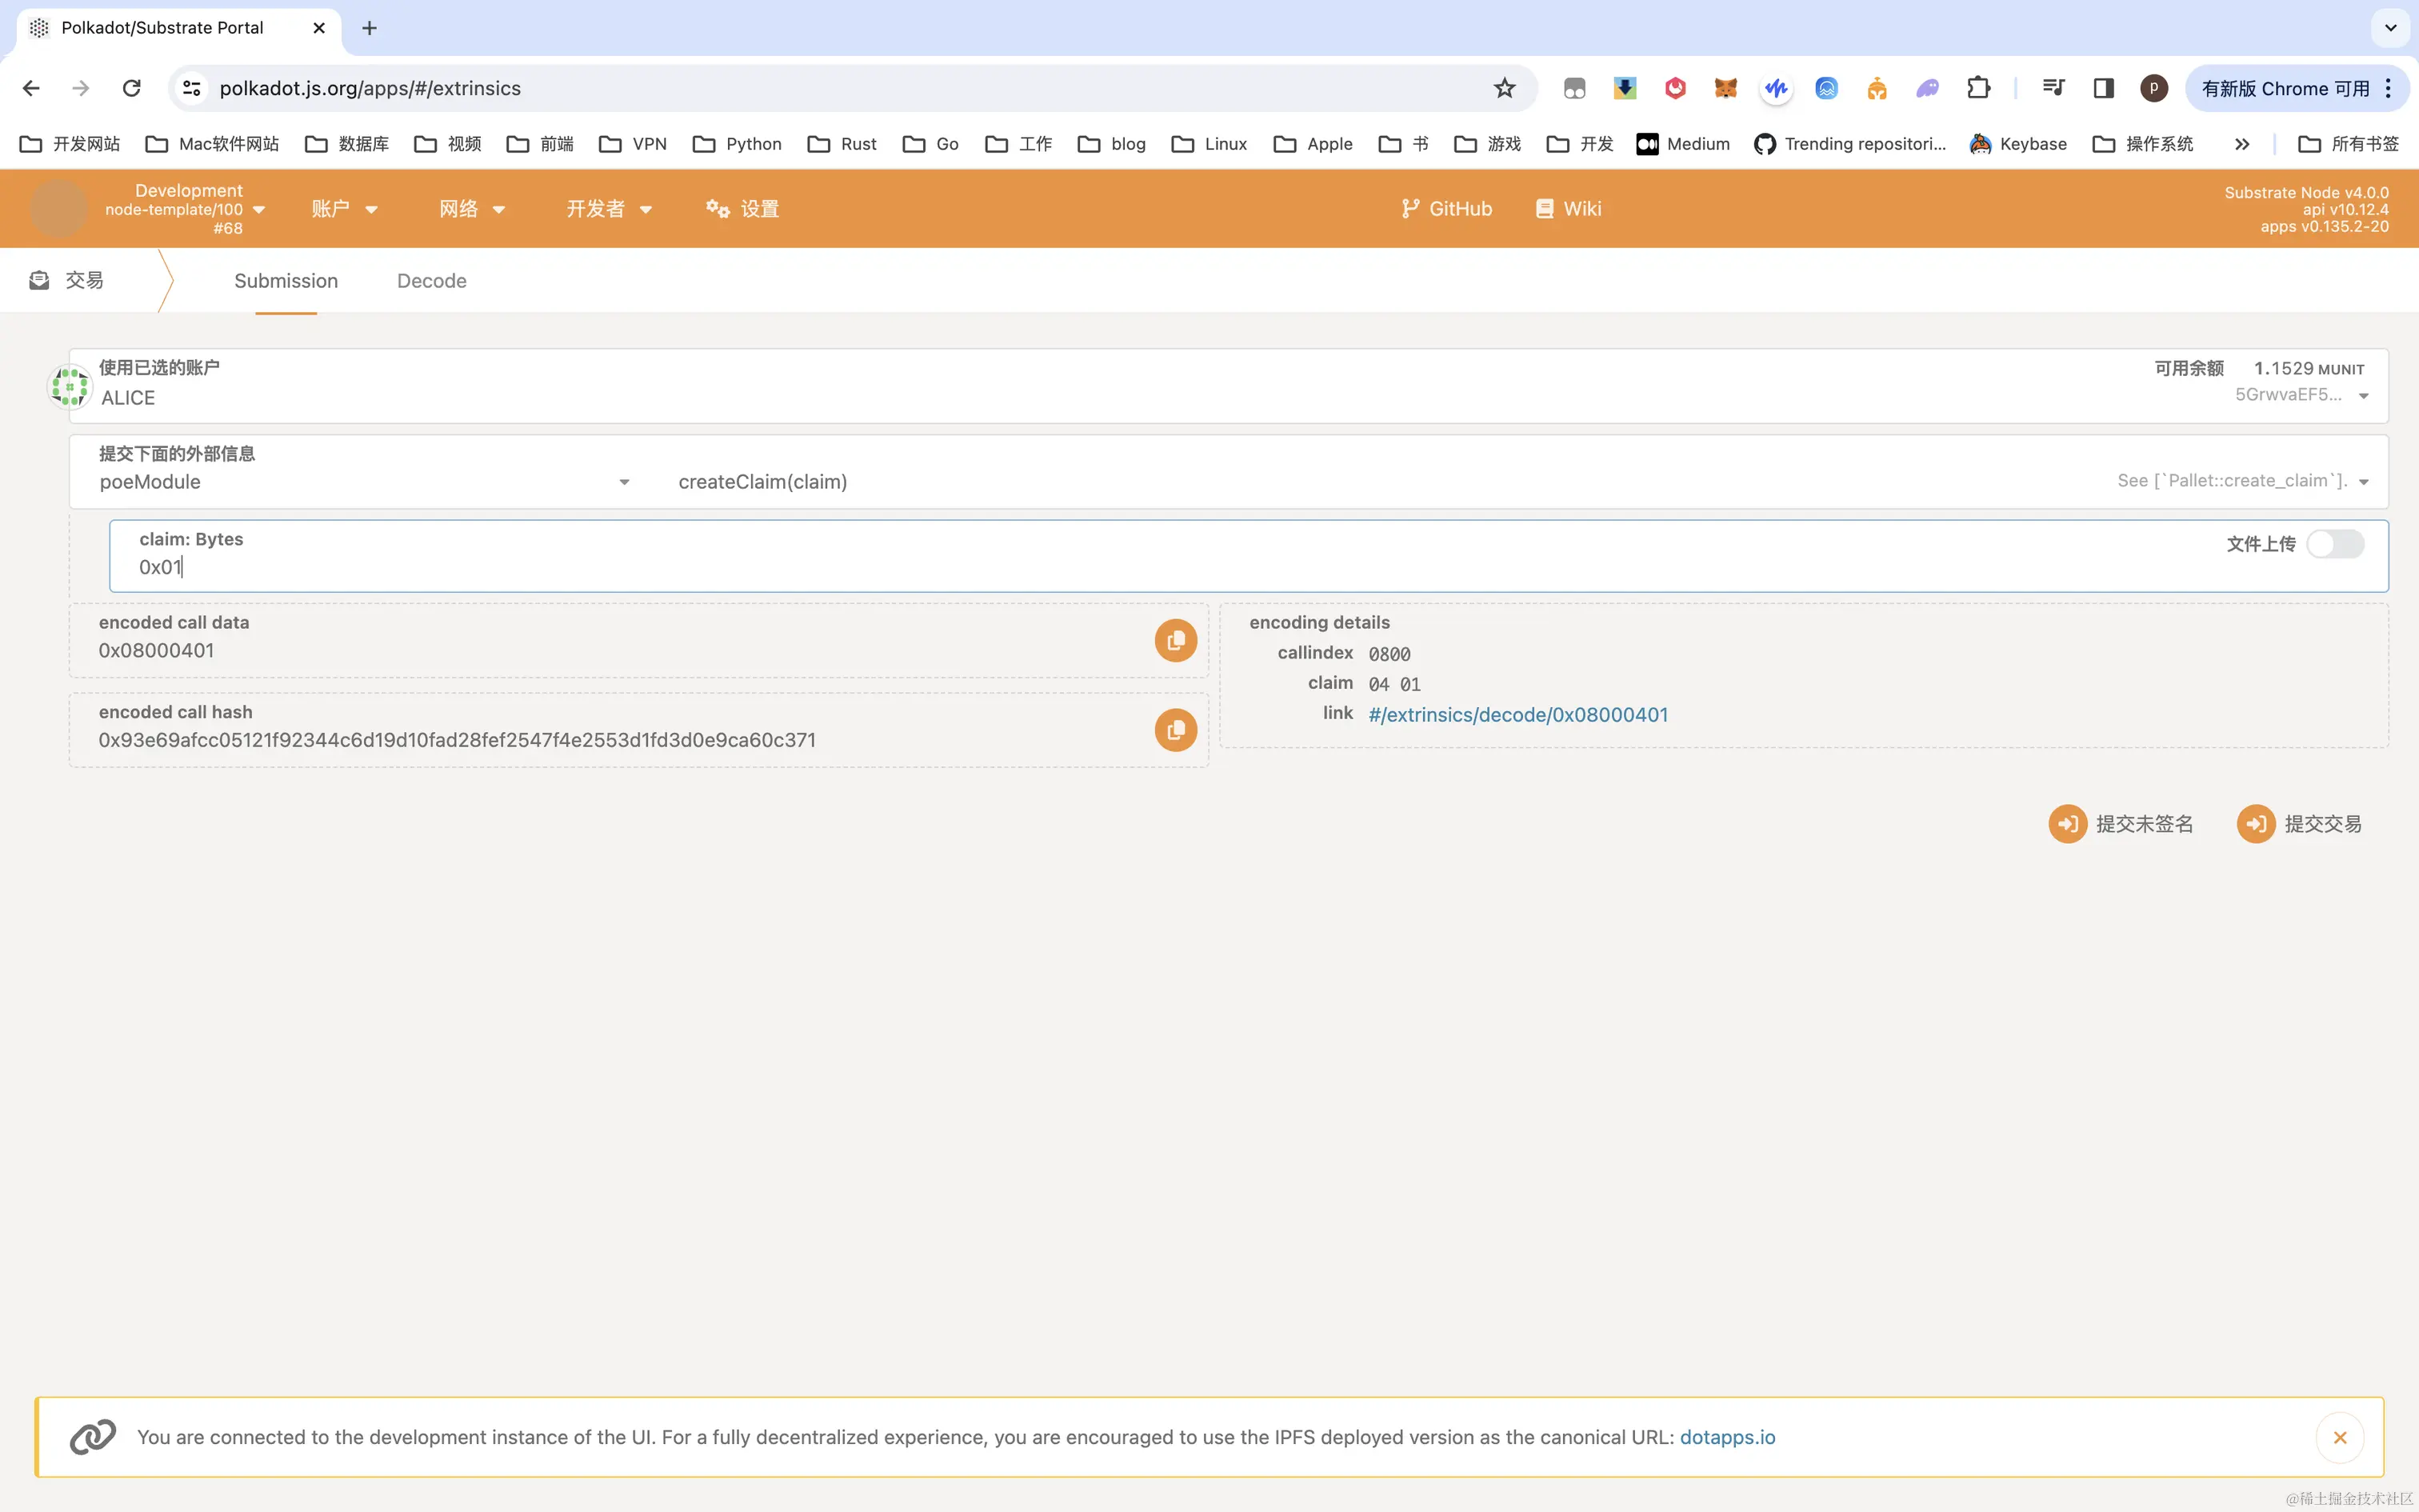Open the MetaMask extension
Viewport: 2419px width, 1512px height.
point(1725,88)
